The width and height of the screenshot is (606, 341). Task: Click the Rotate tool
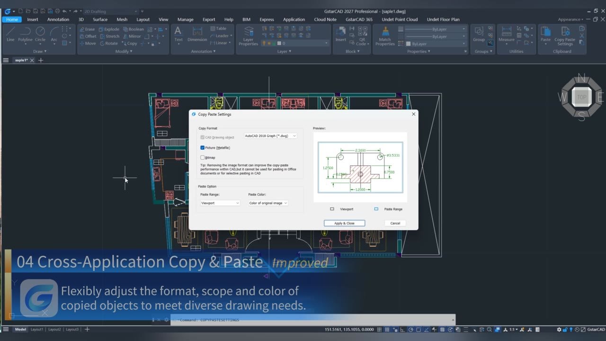pos(108,43)
